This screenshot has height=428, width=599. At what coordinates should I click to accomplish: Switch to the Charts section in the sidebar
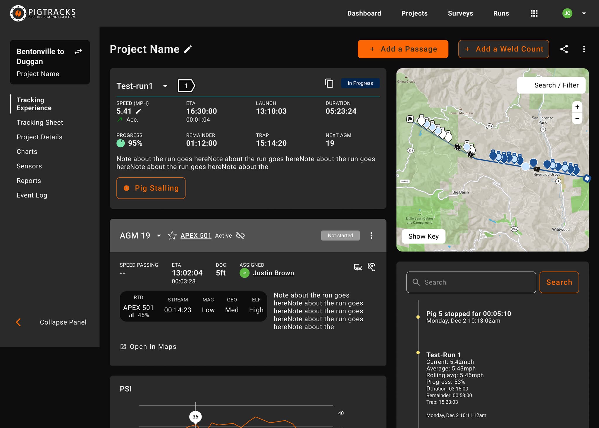[27, 151]
